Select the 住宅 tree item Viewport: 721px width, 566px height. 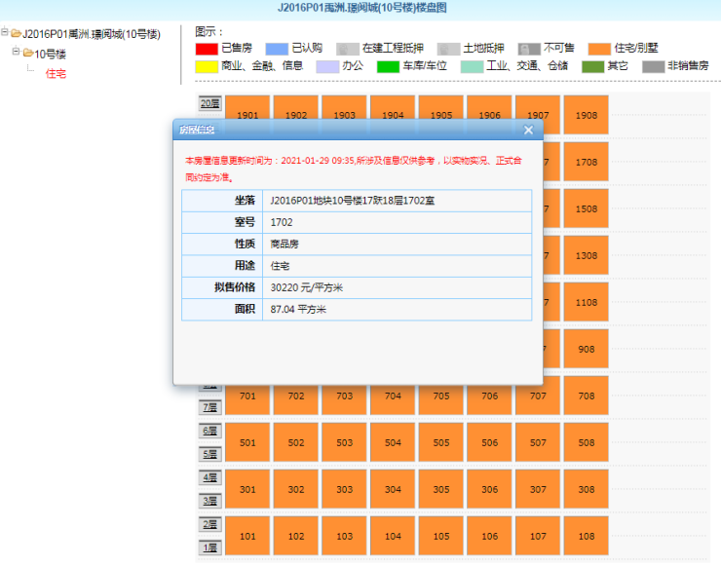(56, 74)
